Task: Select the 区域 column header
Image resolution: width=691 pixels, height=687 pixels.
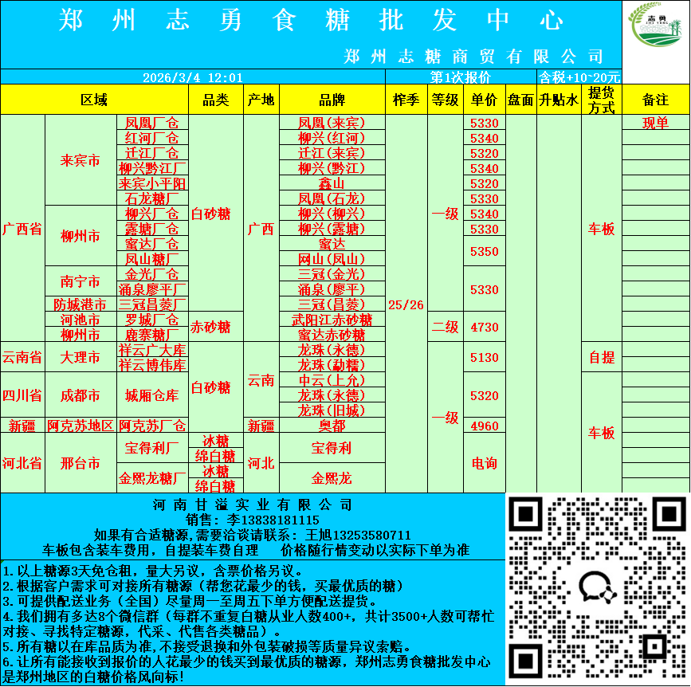Action: click(94, 100)
